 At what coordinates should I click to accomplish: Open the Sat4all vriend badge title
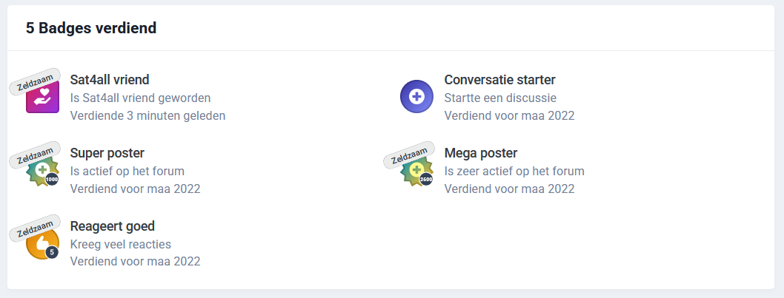(110, 79)
